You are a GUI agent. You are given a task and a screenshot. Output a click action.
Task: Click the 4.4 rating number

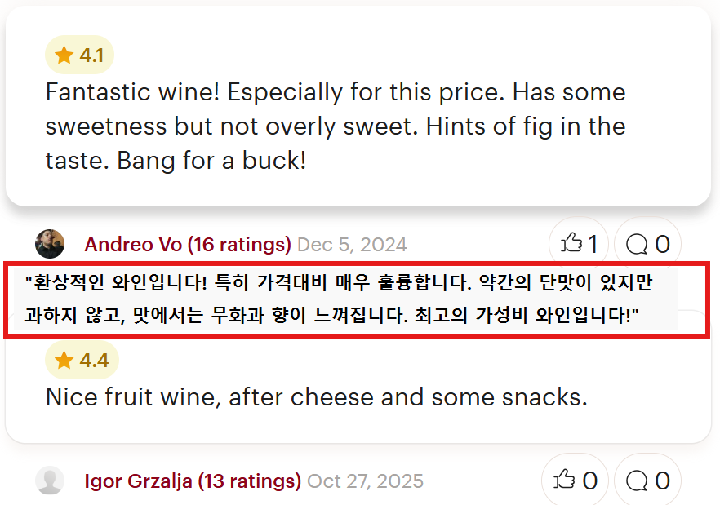[94, 361]
